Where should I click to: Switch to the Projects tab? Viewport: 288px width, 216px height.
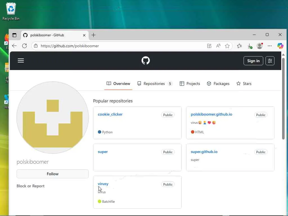[190, 84]
